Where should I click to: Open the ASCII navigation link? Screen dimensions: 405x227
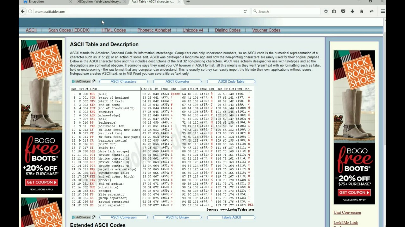[31, 30]
